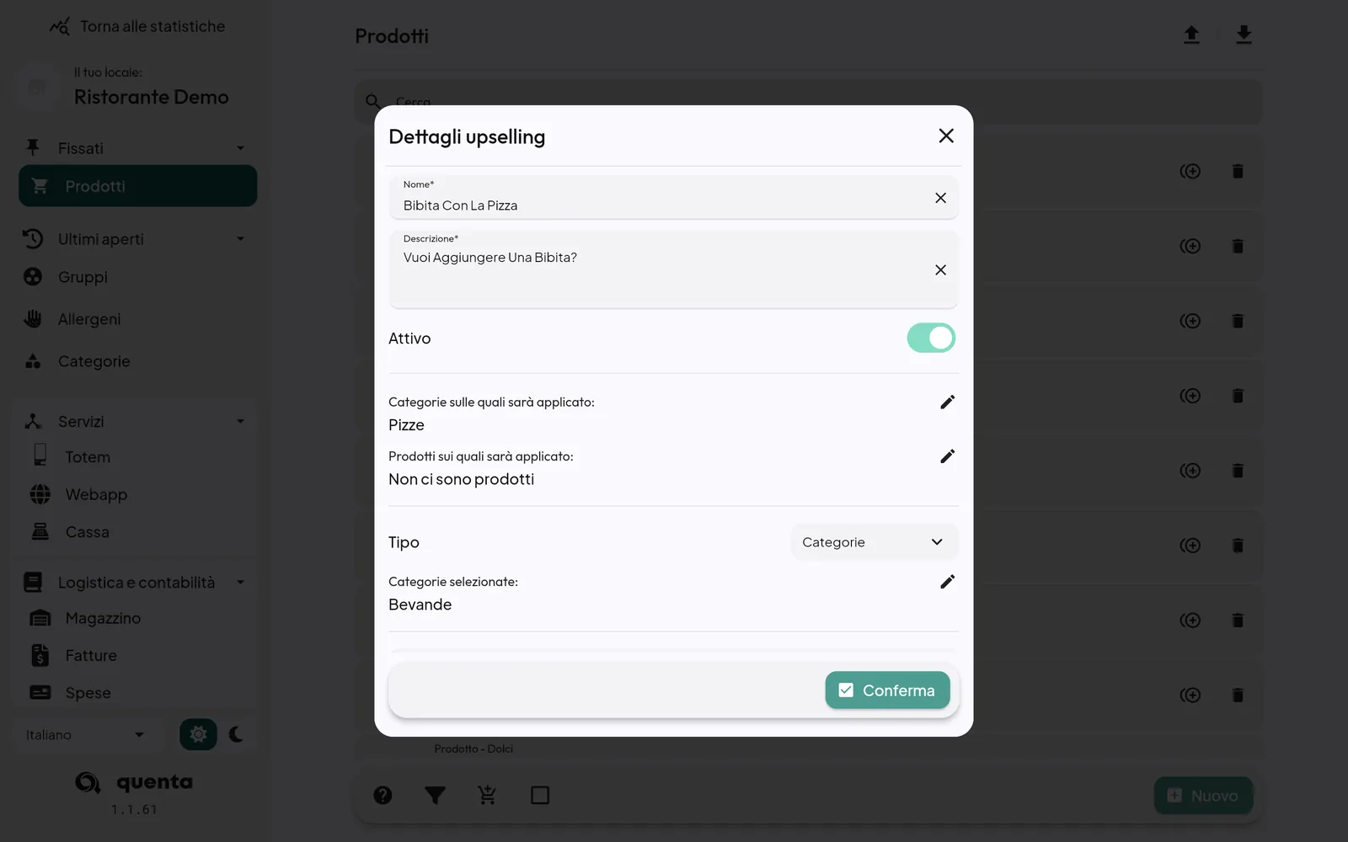Switch to dark mode moon icon

[237, 734]
